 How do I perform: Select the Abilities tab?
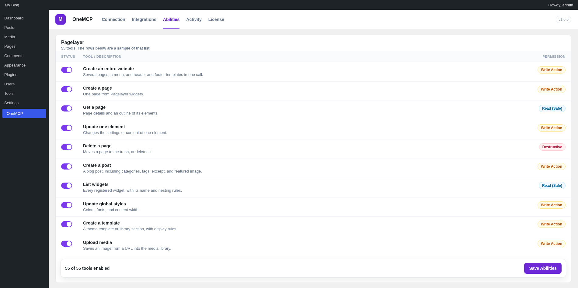coord(171,19)
